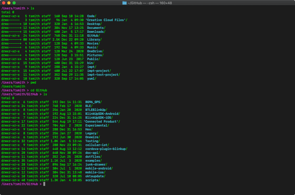Select the Experimental folder name
Screen dimensions: 295x195
pyautogui.click(x=97, y=125)
